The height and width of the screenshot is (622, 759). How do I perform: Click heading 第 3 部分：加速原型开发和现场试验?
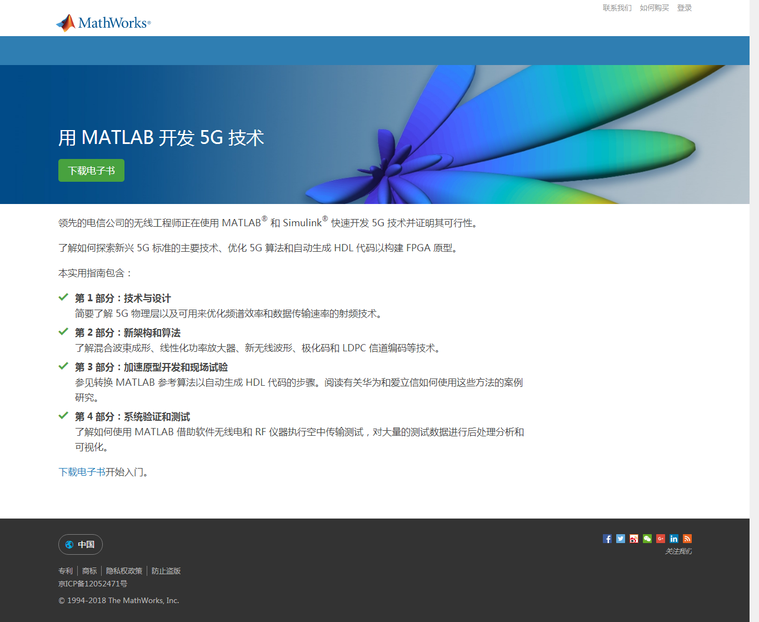pyautogui.click(x=151, y=367)
